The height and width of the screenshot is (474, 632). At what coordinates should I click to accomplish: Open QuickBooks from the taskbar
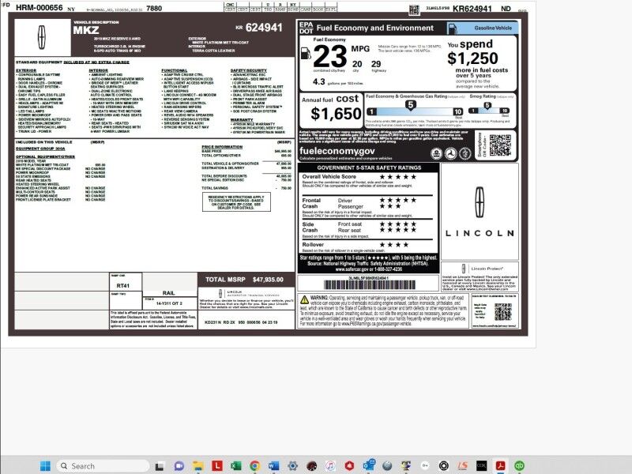click(x=520, y=465)
